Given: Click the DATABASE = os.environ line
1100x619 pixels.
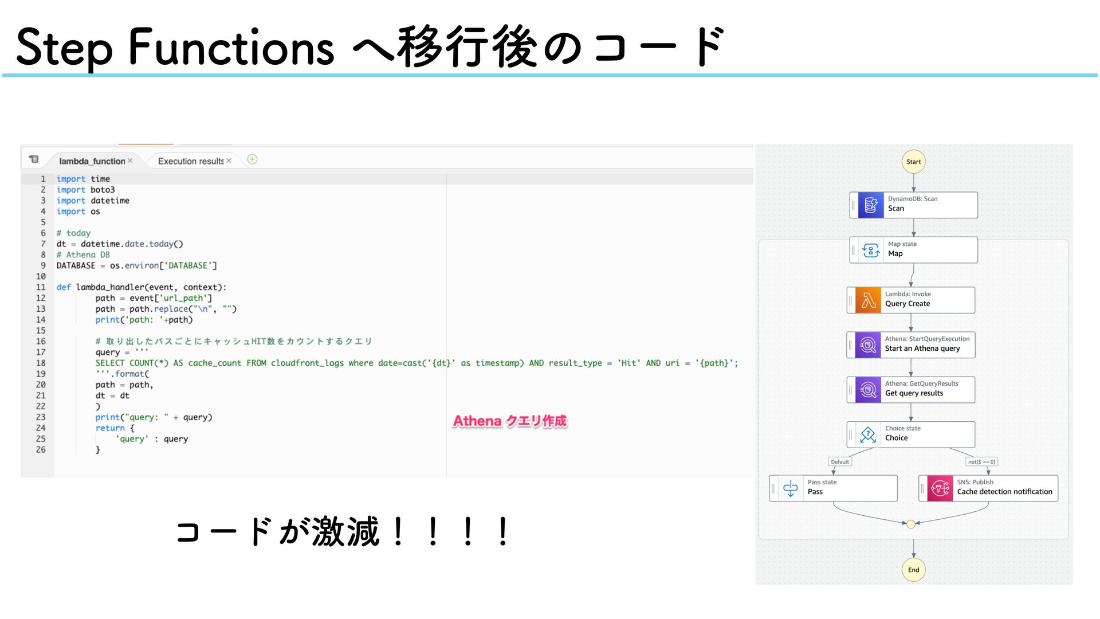Looking at the screenshot, I should tap(136, 265).
